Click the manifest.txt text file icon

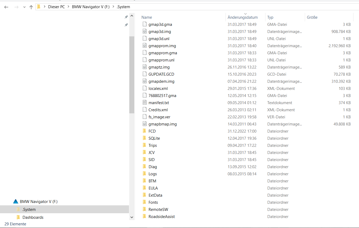145,103
